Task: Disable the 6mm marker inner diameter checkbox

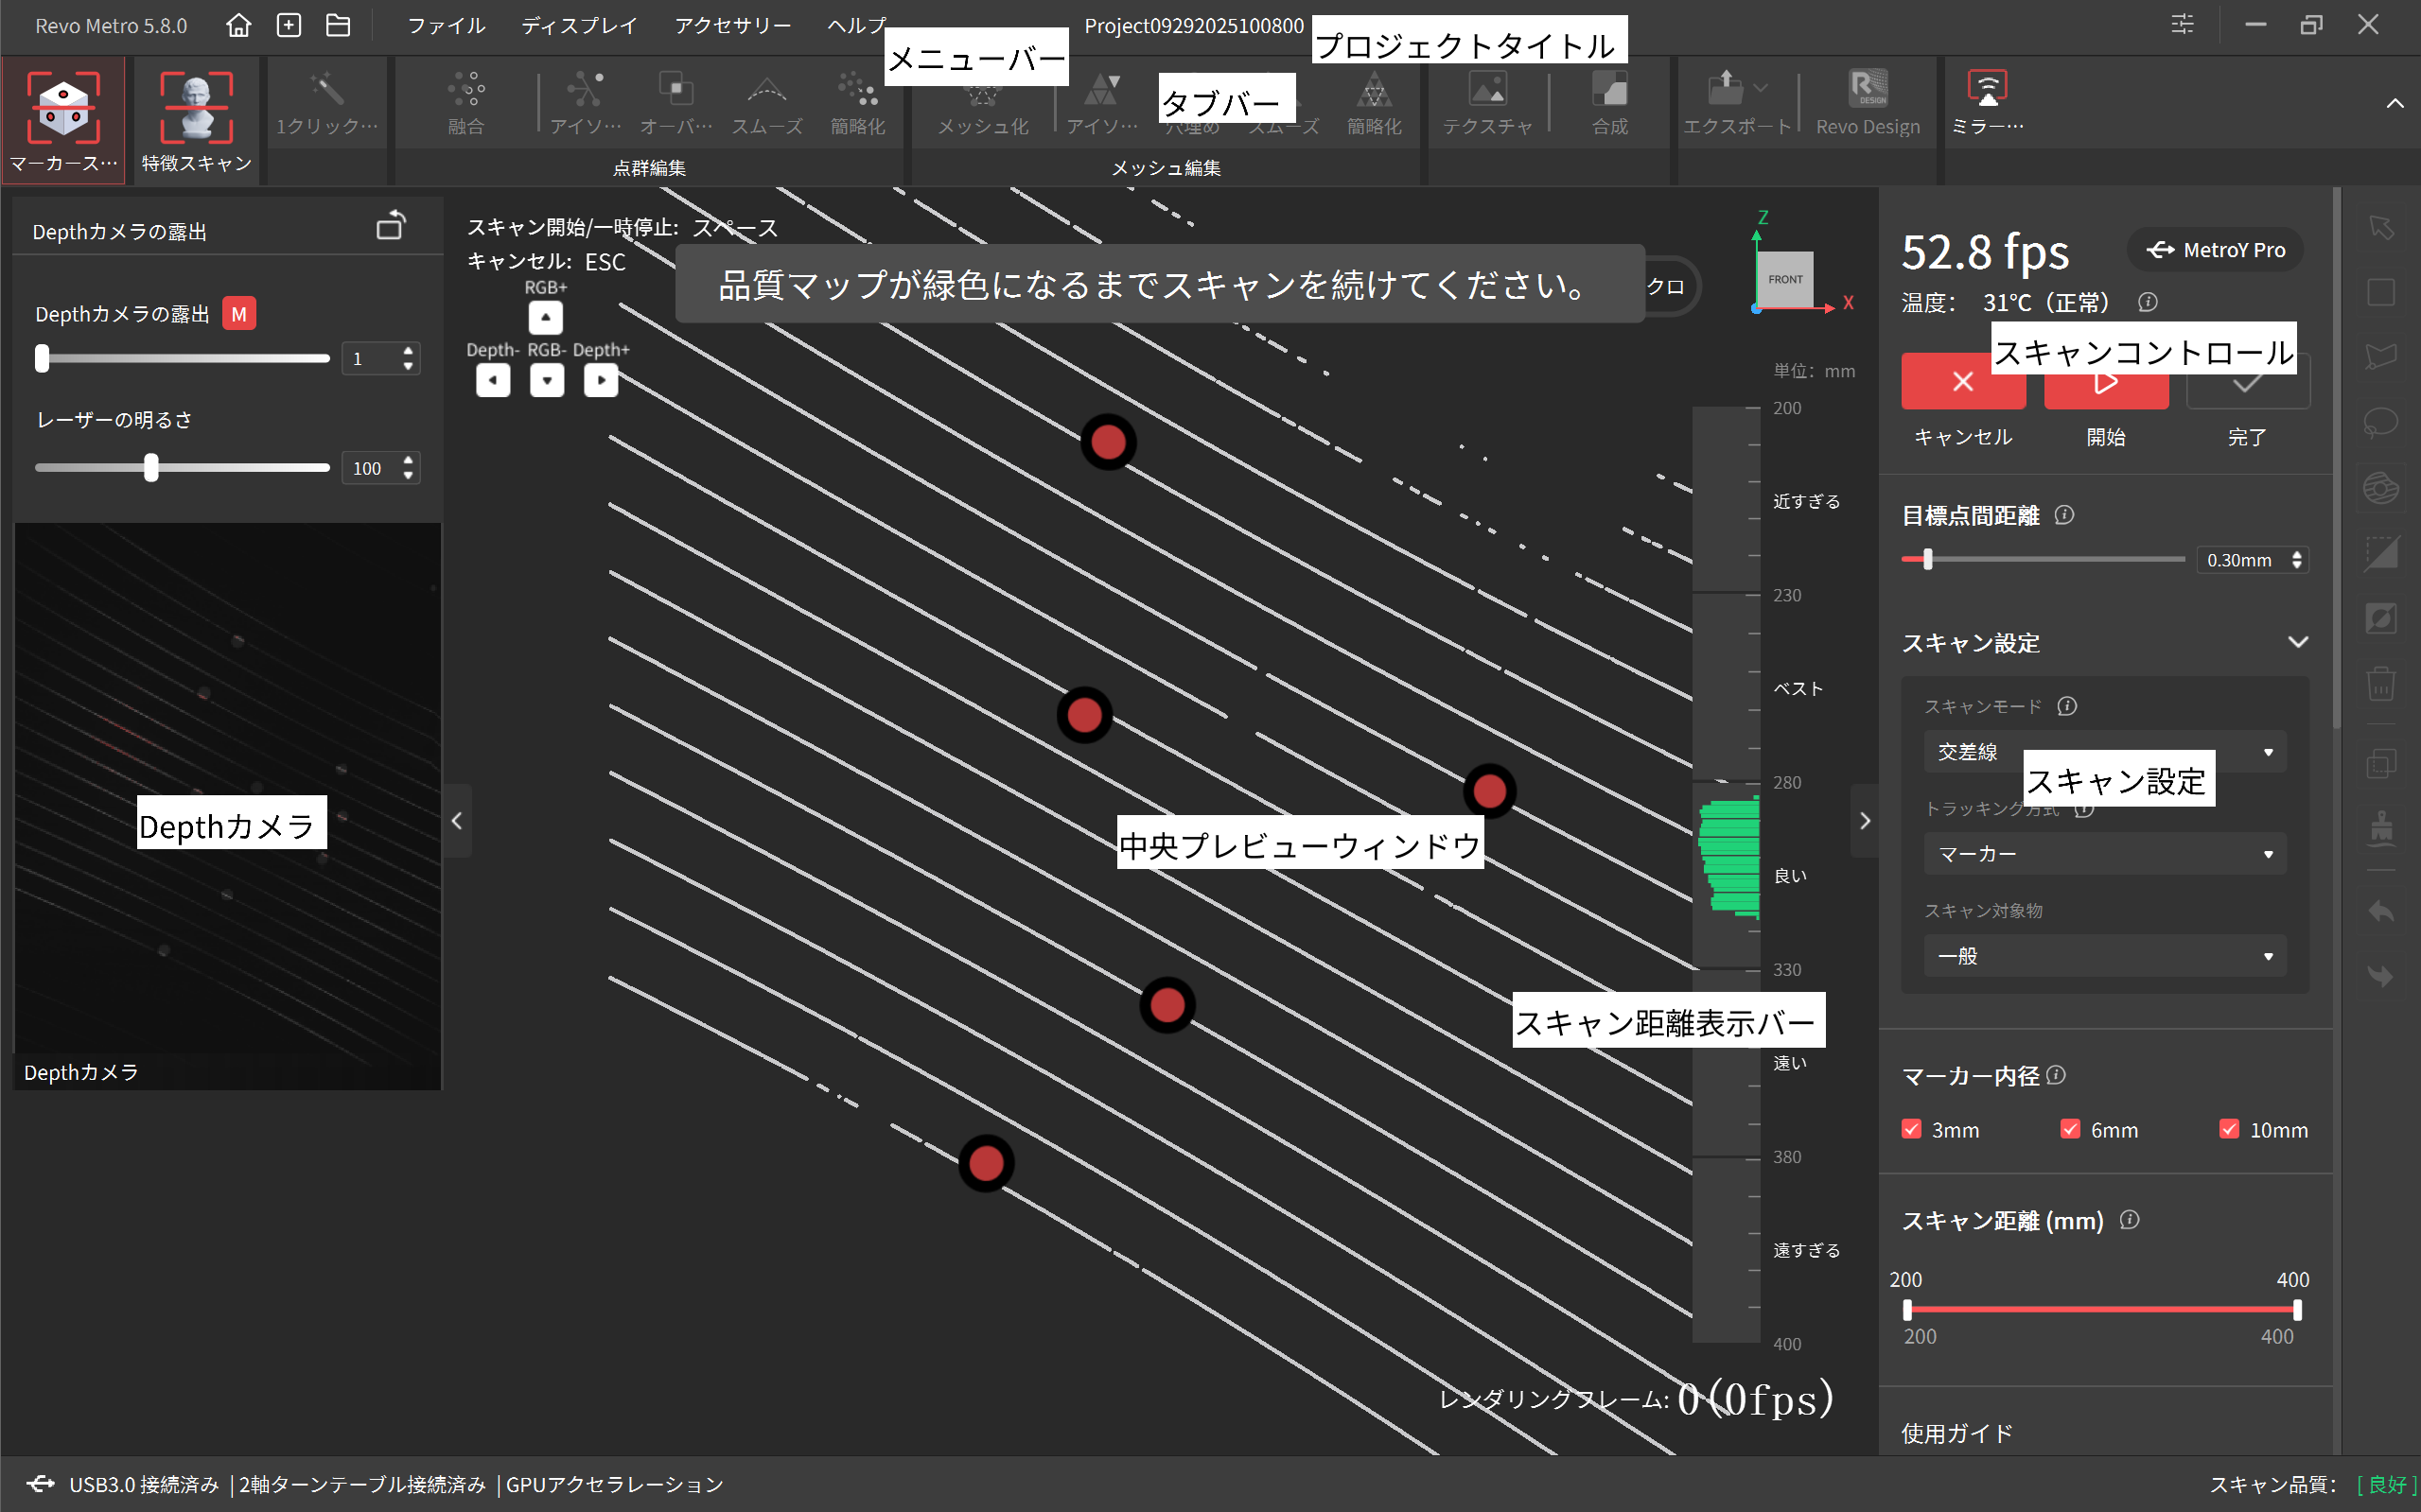Action: click(x=2071, y=1129)
